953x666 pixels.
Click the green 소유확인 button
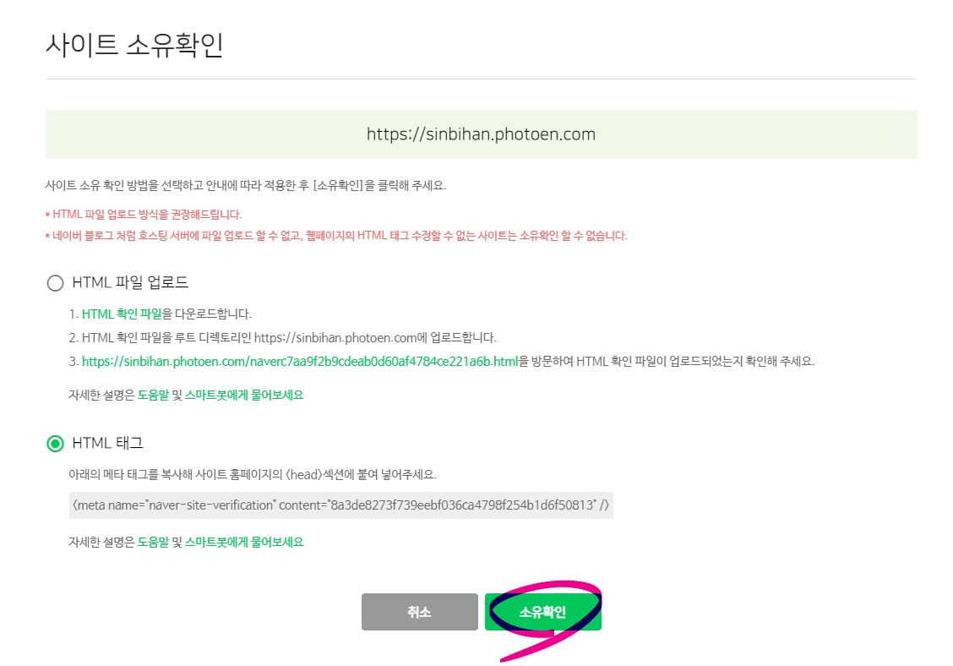click(542, 612)
